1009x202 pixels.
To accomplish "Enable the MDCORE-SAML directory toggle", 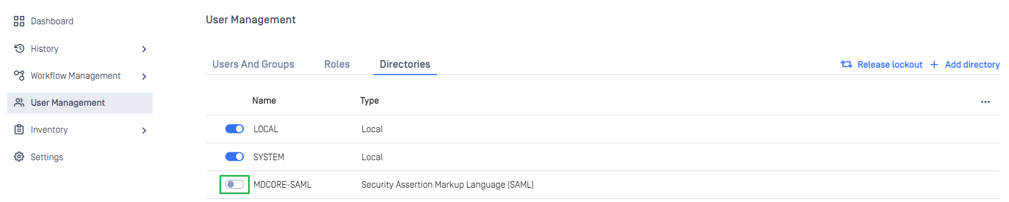I will (x=234, y=184).
